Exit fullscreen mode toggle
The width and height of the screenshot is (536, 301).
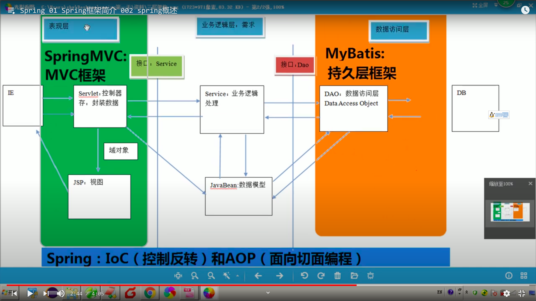(x=521, y=293)
